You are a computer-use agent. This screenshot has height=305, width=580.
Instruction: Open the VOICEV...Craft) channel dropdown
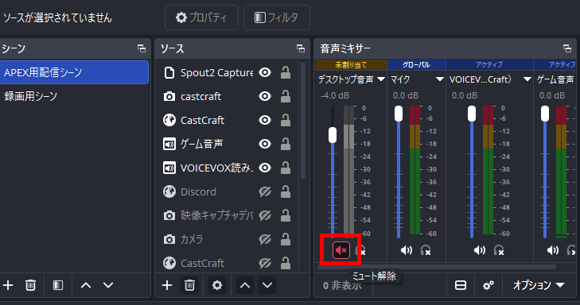[x=527, y=79]
